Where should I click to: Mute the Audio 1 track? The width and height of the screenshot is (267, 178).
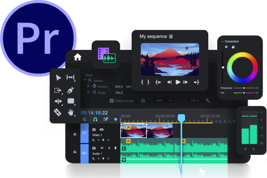pyautogui.click(x=101, y=148)
